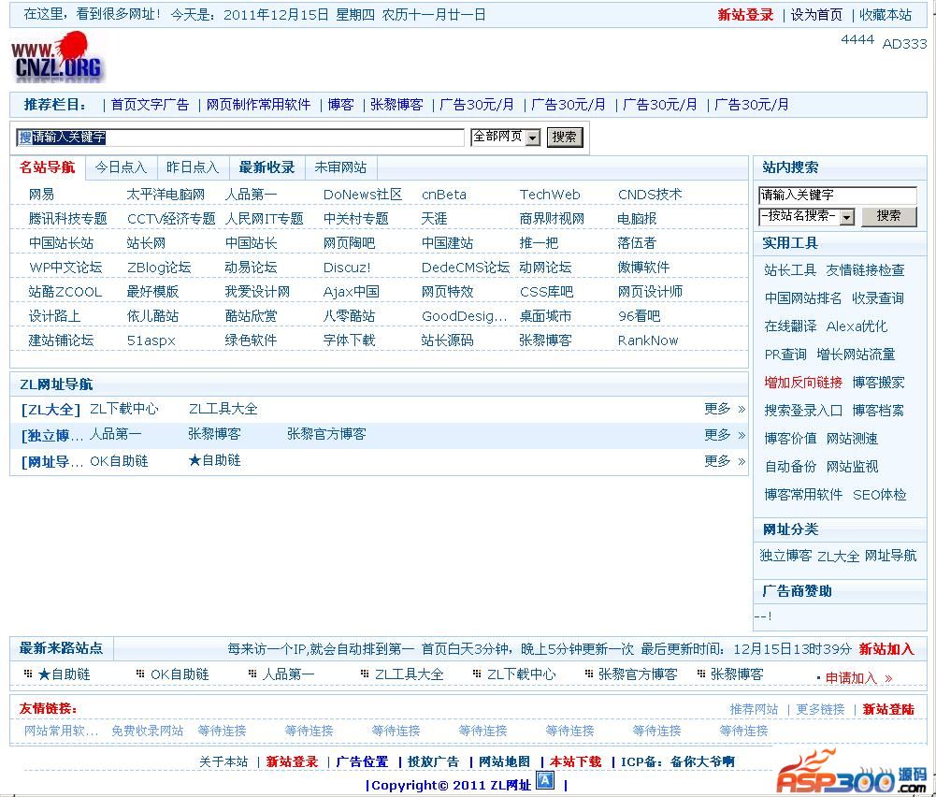Open the 站酷ZCOOL link
936x797 pixels.
tap(65, 292)
